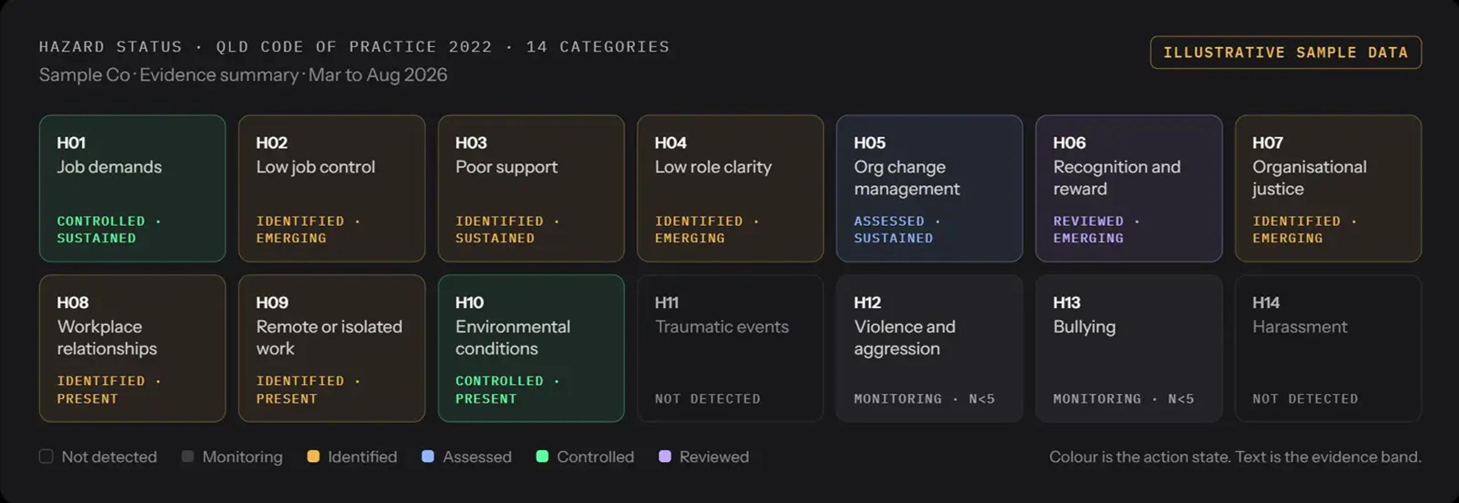The image size is (1459, 503).
Task: Click the Assessed Sustained status on H05
Action: tap(897, 230)
